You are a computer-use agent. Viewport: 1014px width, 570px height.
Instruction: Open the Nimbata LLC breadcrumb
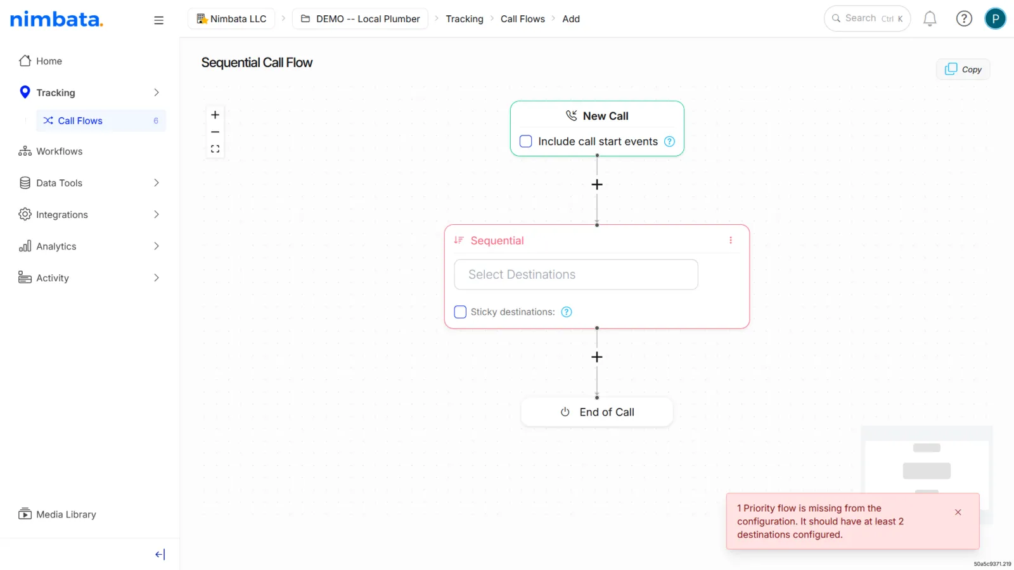click(231, 19)
